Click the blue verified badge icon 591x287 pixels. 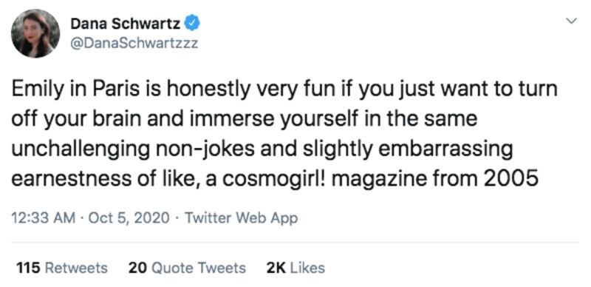point(192,24)
